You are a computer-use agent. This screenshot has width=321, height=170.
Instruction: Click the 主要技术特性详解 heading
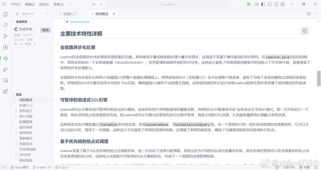(x=81, y=34)
